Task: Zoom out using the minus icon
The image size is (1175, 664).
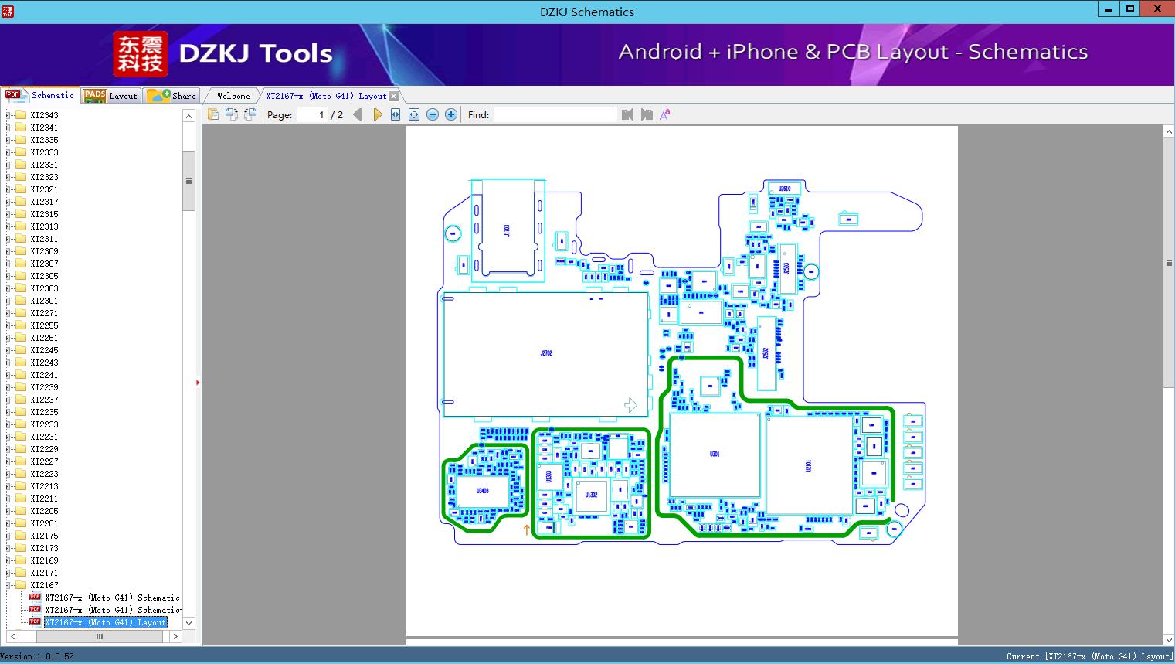Action: click(x=433, y=114)
